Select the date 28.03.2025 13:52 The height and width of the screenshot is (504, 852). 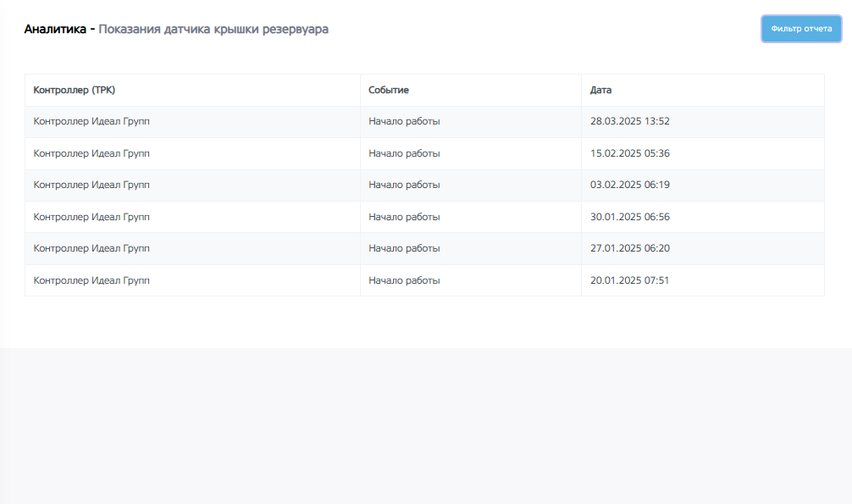pos(630,121)
